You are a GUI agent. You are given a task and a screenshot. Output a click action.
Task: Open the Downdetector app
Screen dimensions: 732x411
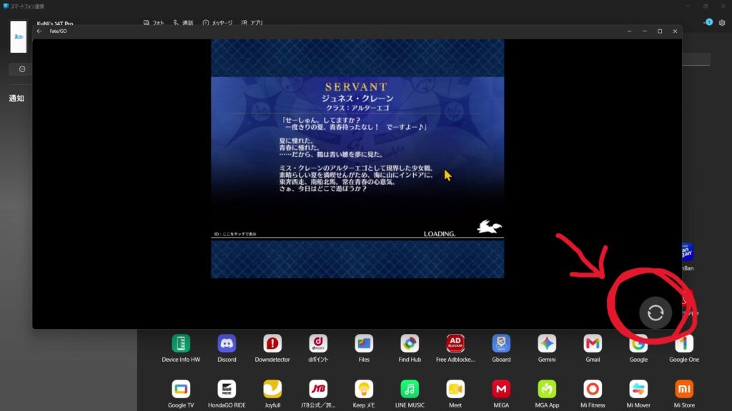pyautogui.click(x=272, y=348)
